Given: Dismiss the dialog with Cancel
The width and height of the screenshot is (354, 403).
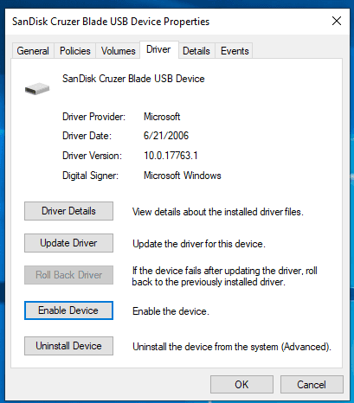Looking at the screenshot, I should [x=312, y=384].
